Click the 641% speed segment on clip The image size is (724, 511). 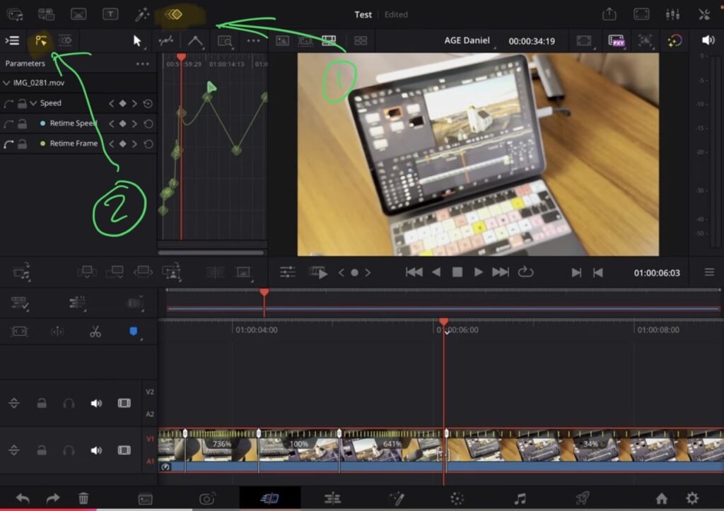[x=392, y=444]
